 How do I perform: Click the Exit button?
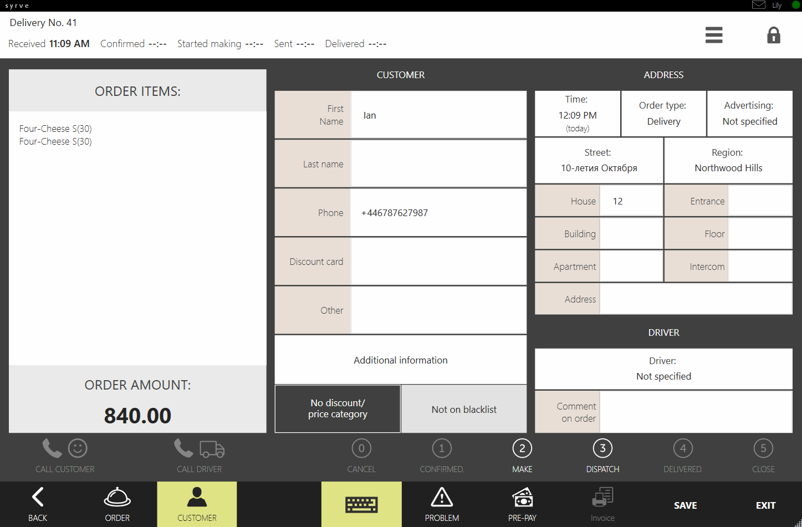coord(765,505)
